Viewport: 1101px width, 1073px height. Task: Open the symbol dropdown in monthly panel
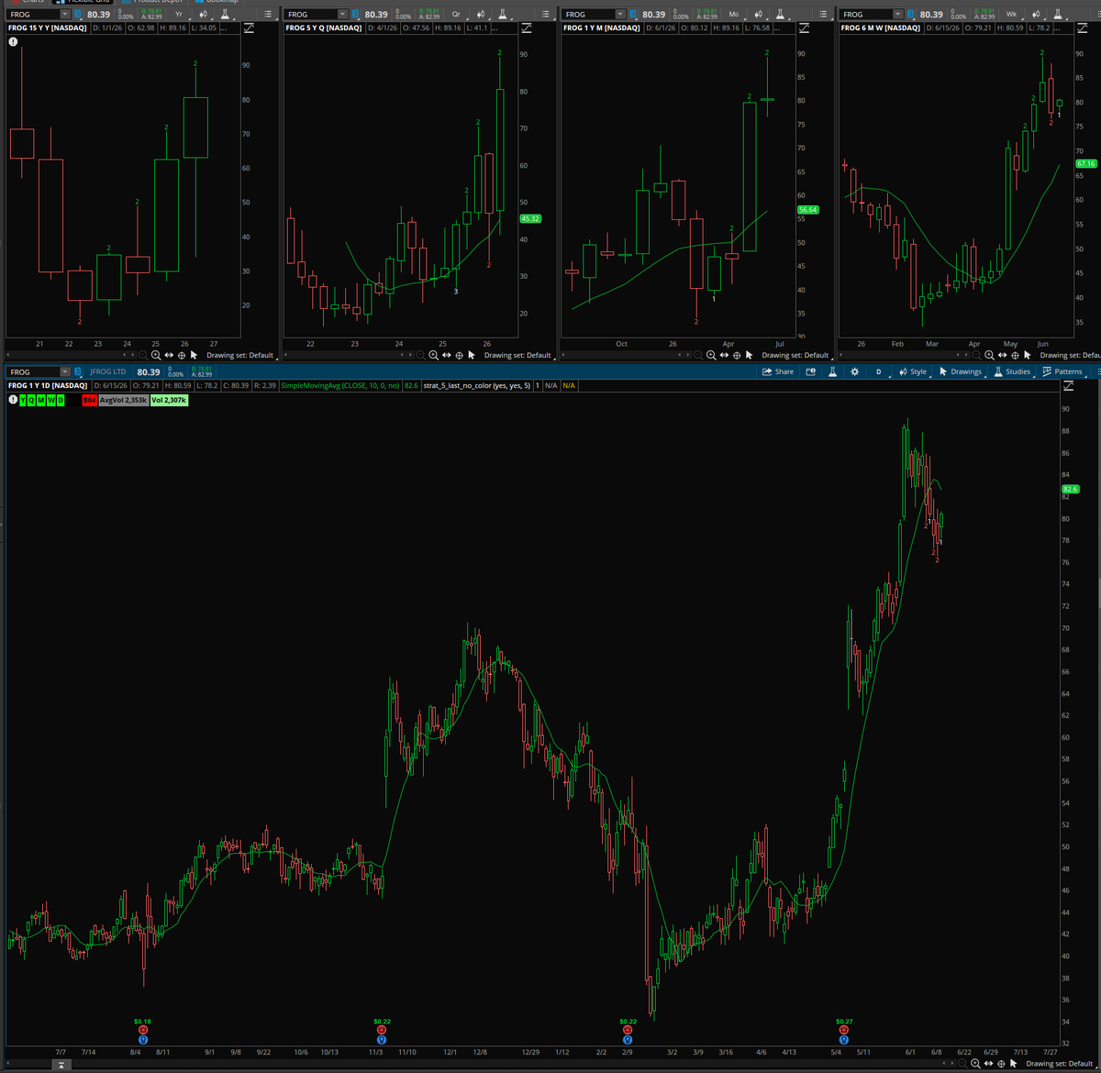(x=620, y=15)
